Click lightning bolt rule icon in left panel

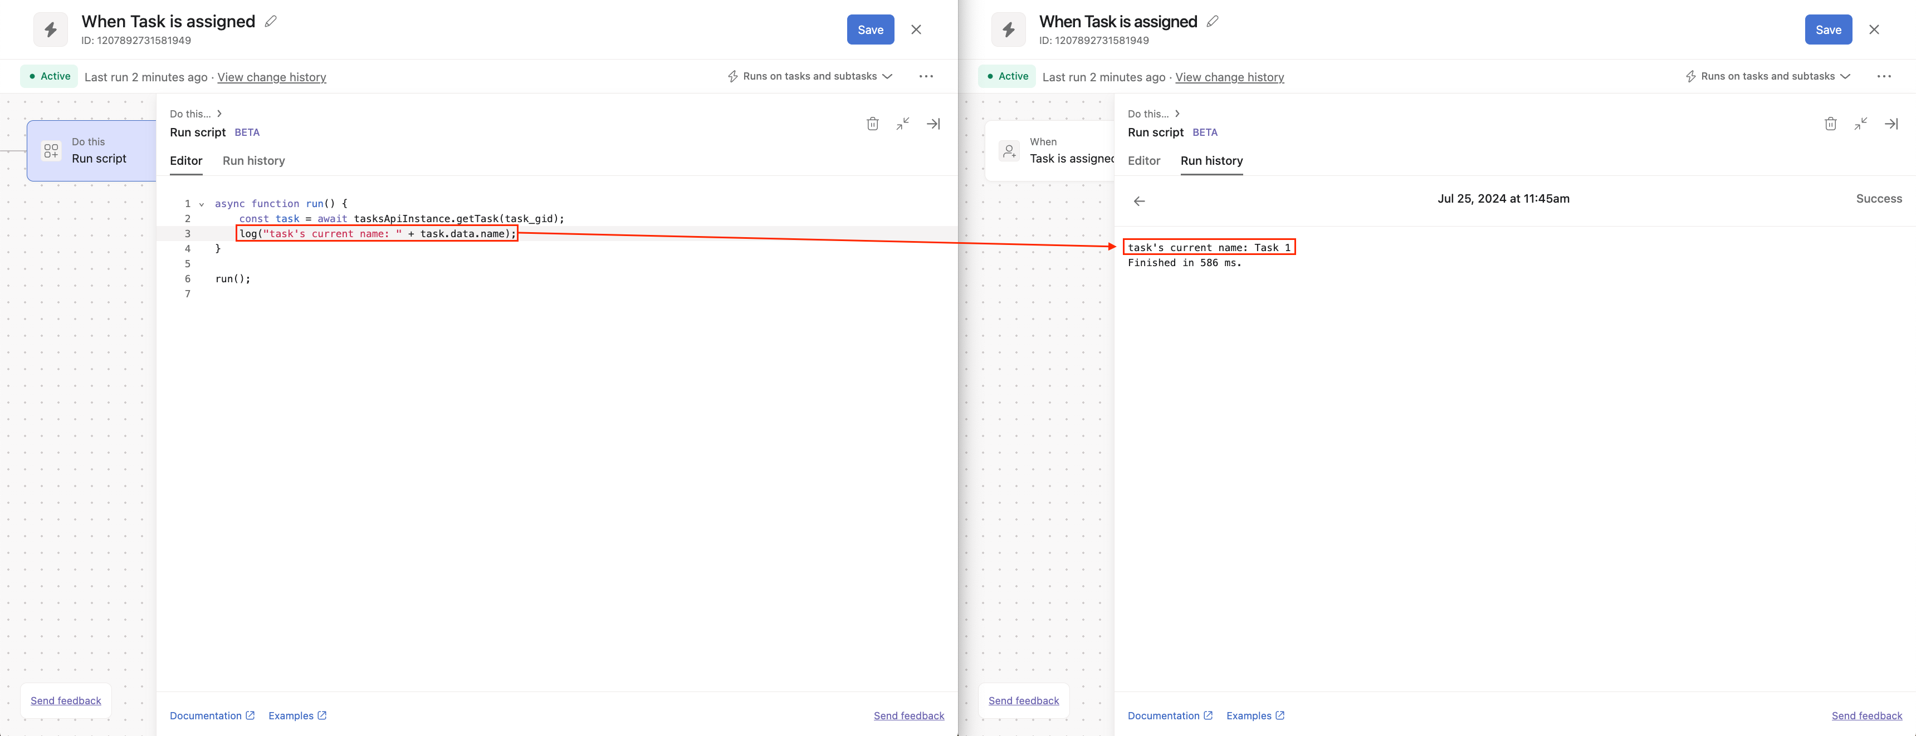[x=51, y=30]
